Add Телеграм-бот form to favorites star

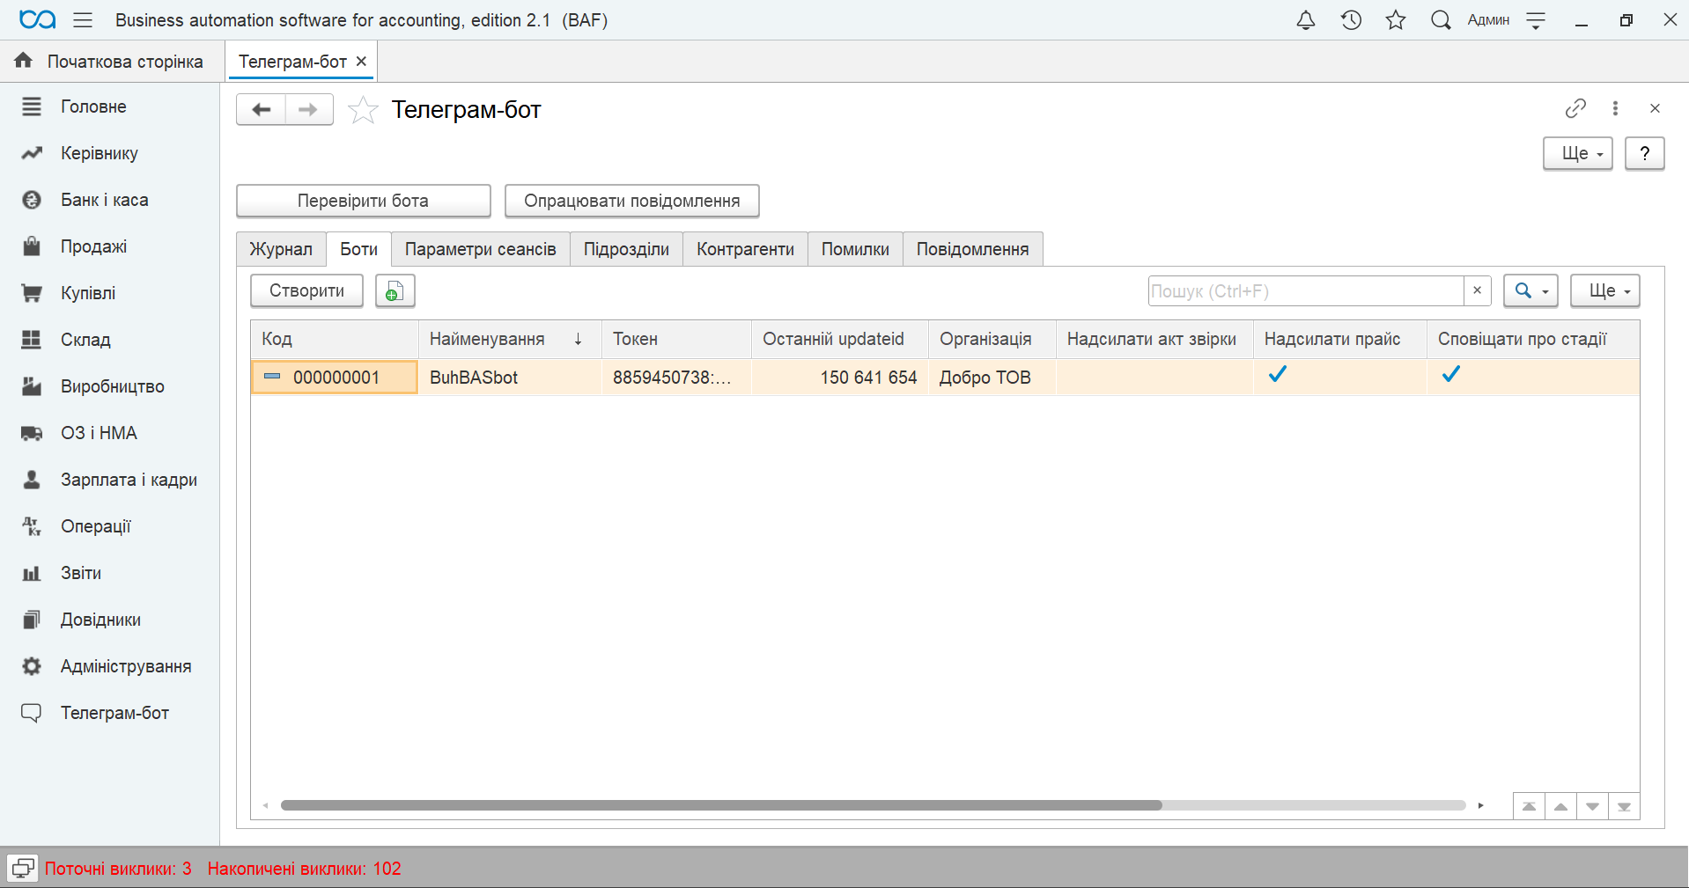(x=363, y=110)
